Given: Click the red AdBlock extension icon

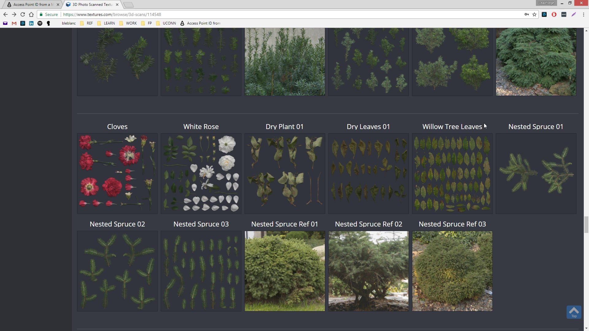Looking at the screenshot, I should tap(554, 14).
